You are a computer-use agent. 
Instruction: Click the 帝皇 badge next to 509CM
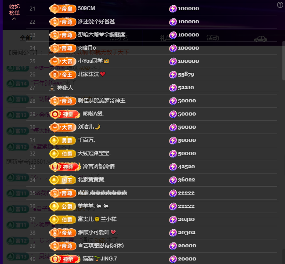(62, 8)
